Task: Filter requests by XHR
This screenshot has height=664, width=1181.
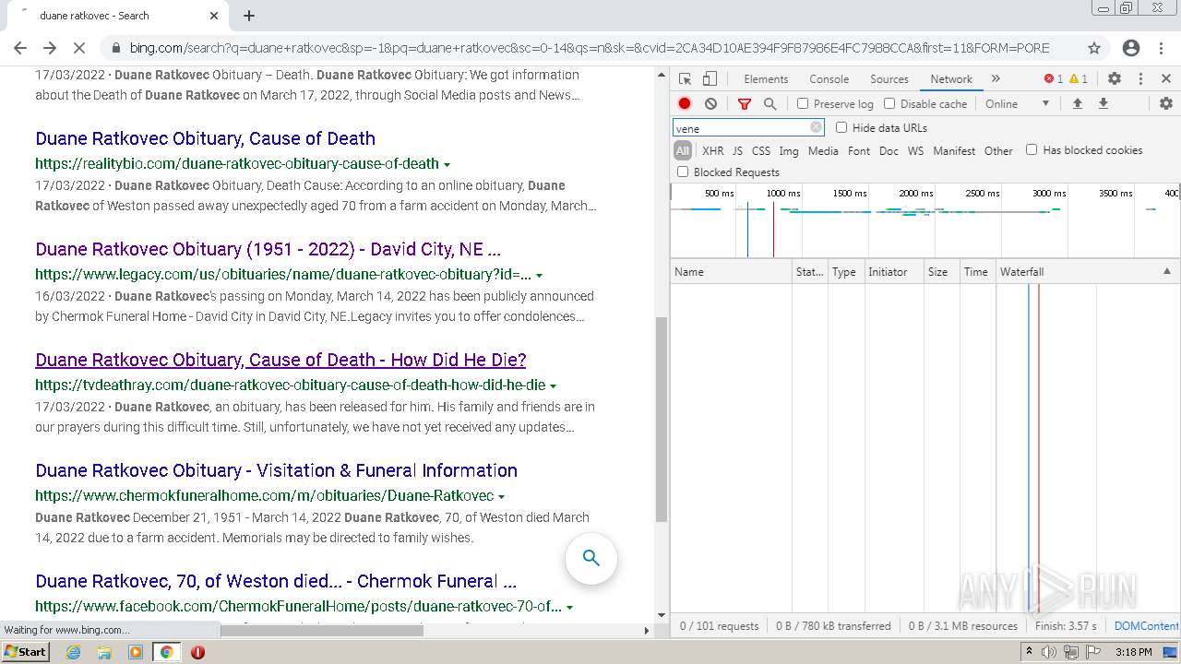Action: (713, 150)
